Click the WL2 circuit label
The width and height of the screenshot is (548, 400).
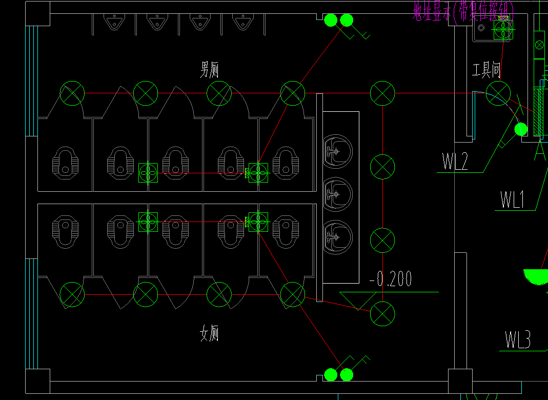455,161
